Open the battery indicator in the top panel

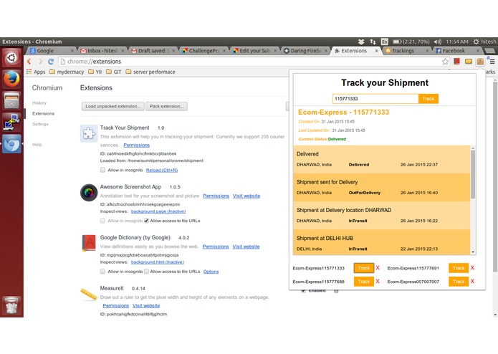(x=411, y=42)
